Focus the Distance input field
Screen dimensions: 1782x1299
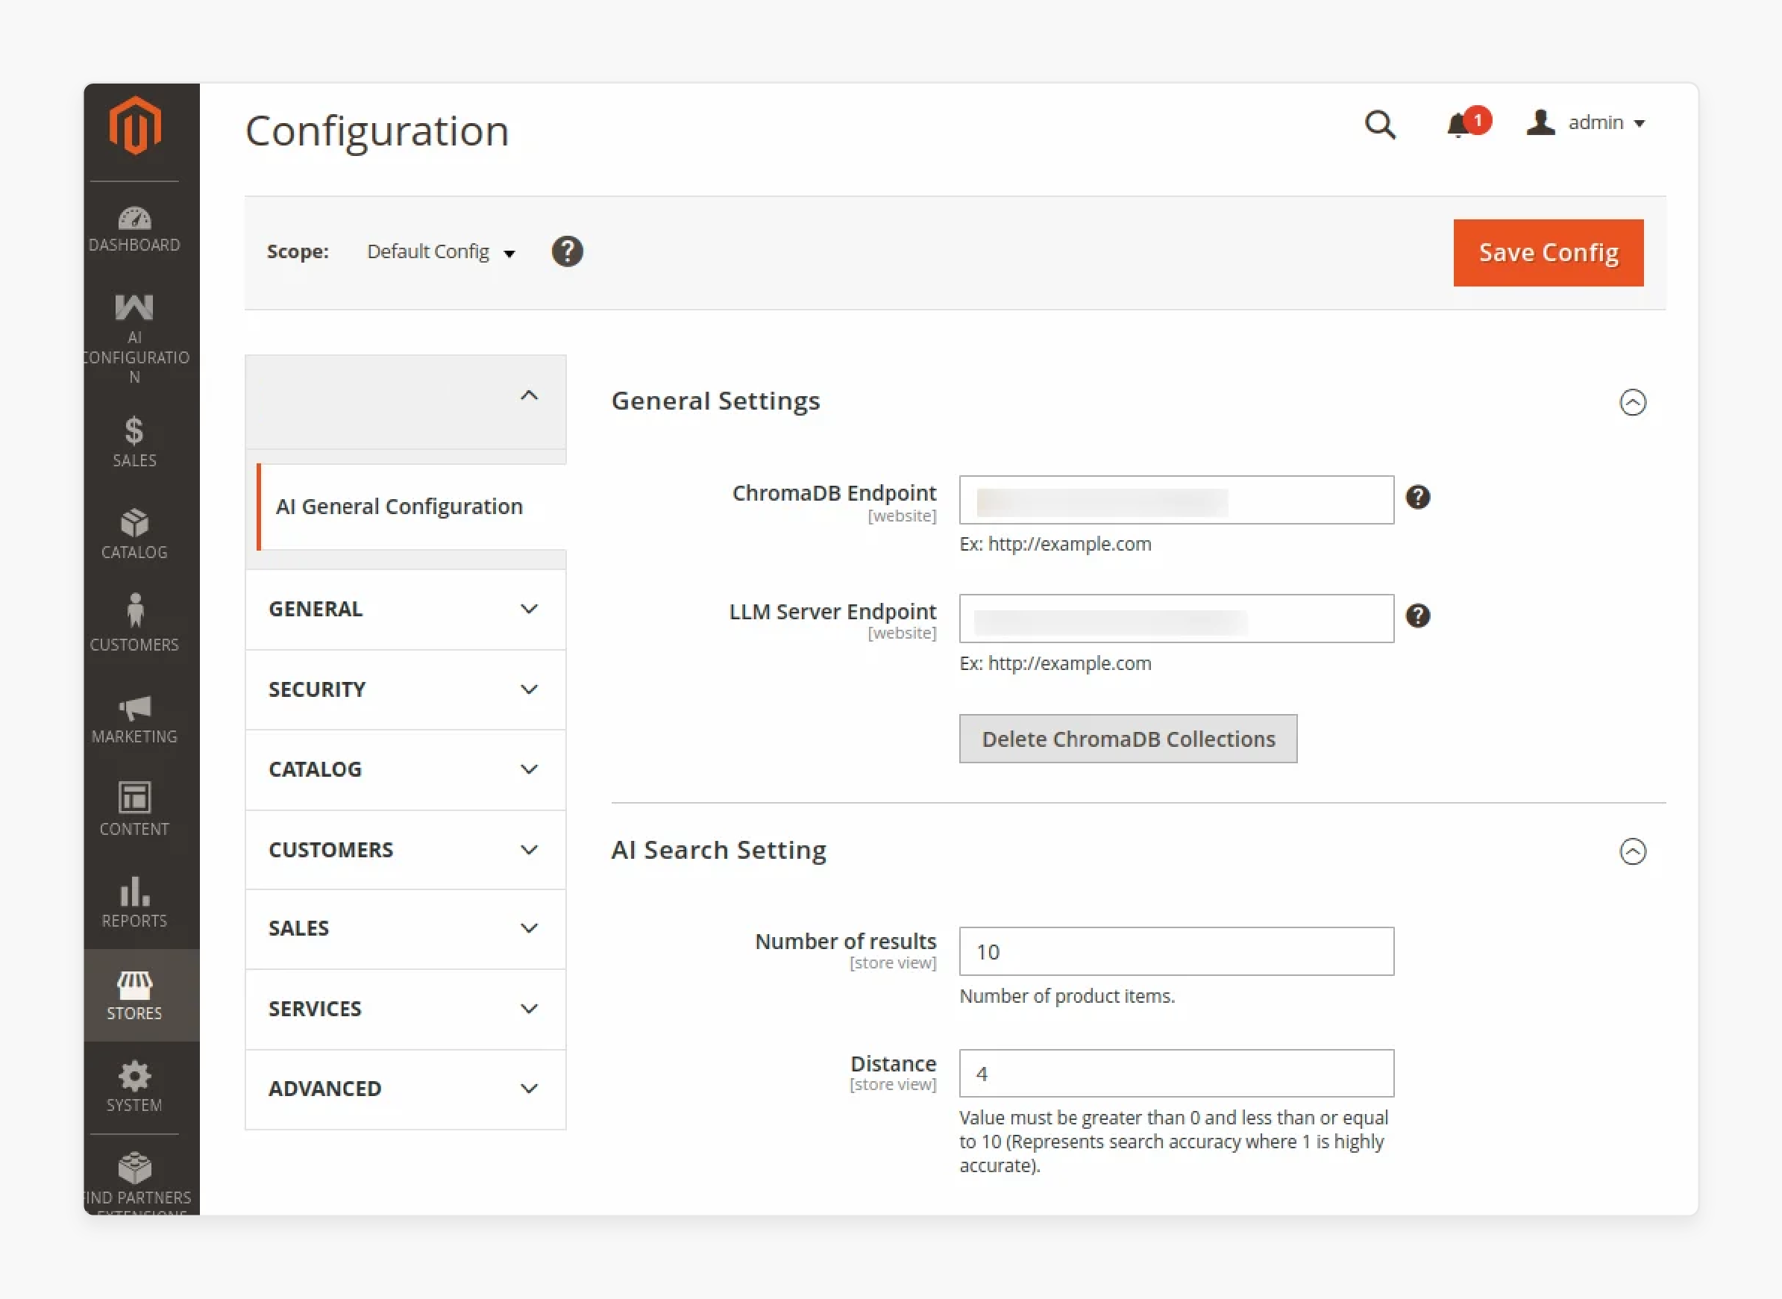pyautogui.click(x=1177, y=1074)
